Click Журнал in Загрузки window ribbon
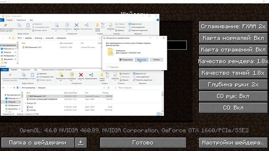The image size is (269, 151). click(x=124, y=80)
